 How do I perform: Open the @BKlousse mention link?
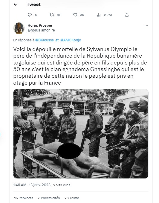pos(45,40)
